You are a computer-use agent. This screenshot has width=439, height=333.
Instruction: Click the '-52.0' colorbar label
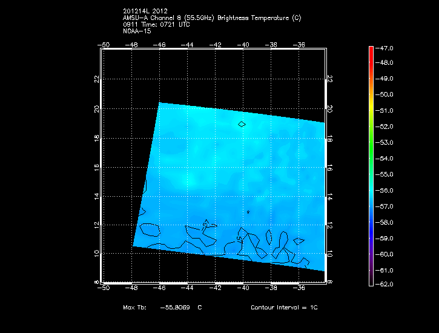384,127
